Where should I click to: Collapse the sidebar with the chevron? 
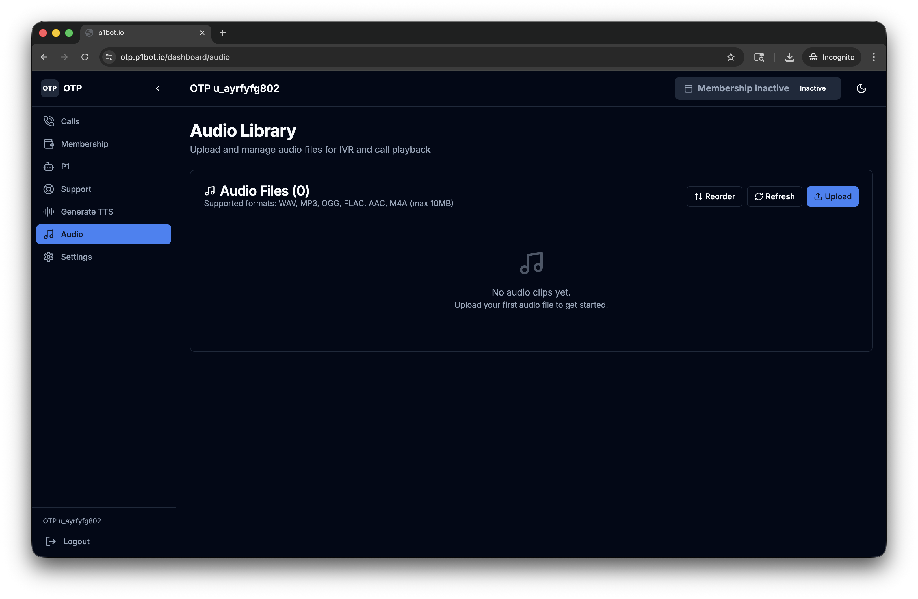coord(157,88)
